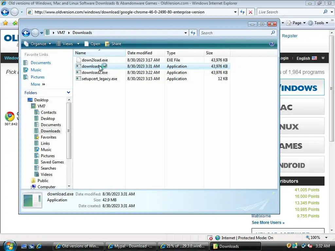The image size is (335, 251).
Task: Open IE Page menu
Action: coord(296,23)
